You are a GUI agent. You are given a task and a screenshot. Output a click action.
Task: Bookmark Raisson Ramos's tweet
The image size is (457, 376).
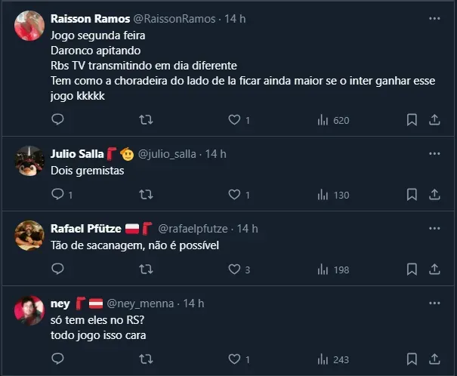tap(412, 119)
